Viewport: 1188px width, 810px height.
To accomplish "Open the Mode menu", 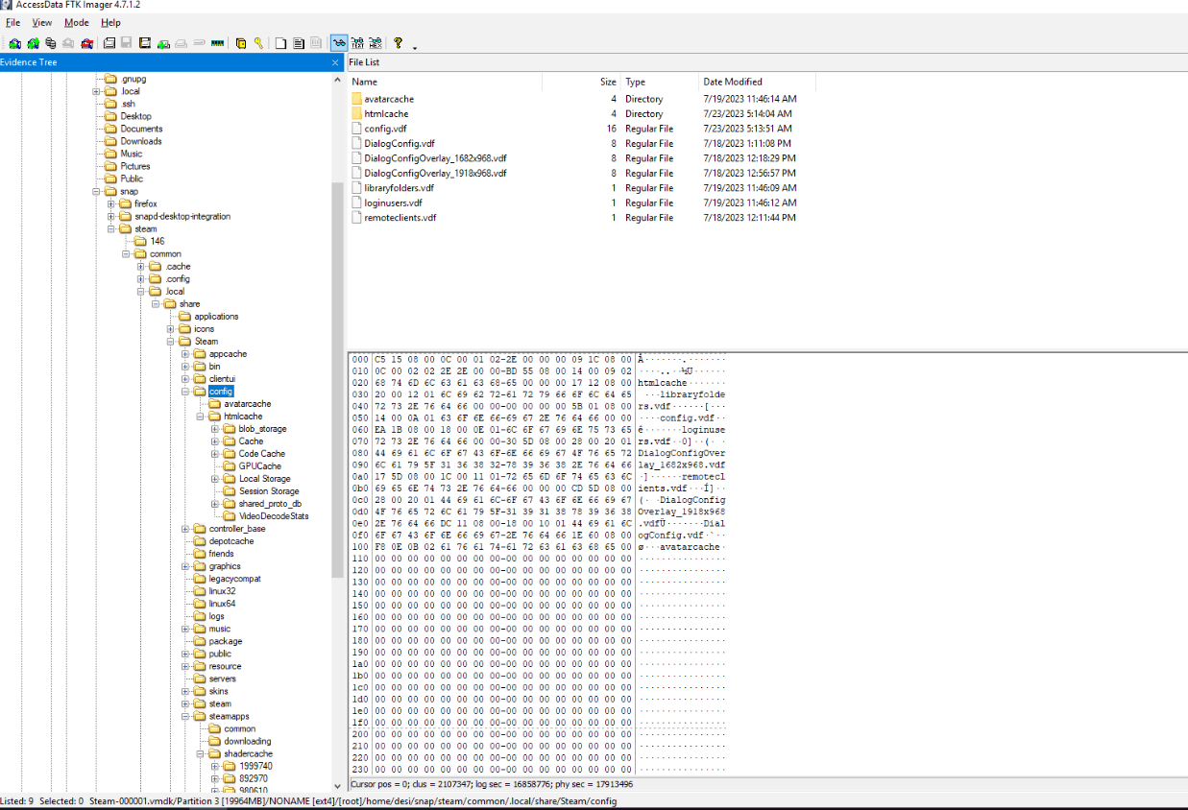I will click(x=77, y=22).
